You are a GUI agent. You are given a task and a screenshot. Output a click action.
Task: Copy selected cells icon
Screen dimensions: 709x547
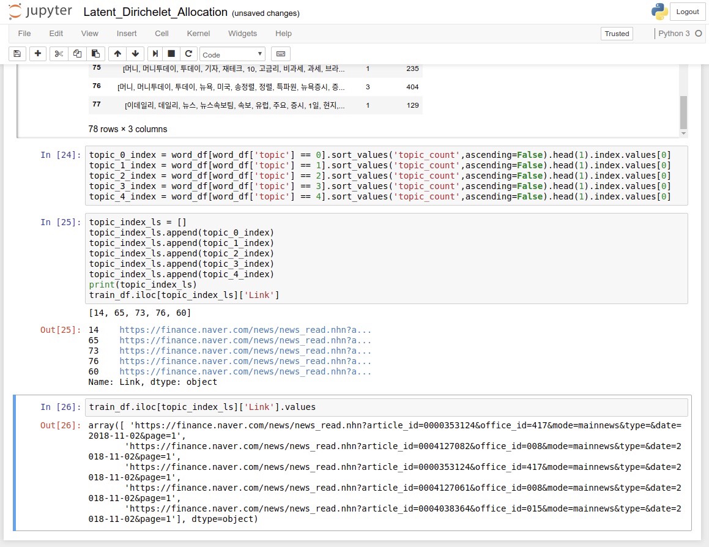coord(77,54)
